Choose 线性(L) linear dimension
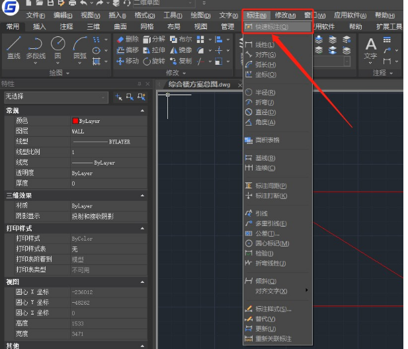408x349 pixels. (277, 45)
